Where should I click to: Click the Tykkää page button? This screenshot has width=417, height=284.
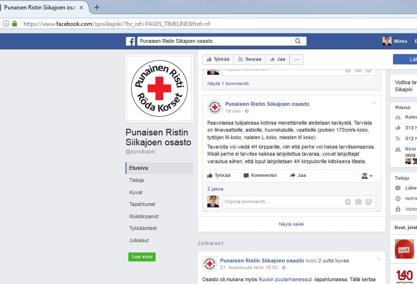[x=218, y=59]
